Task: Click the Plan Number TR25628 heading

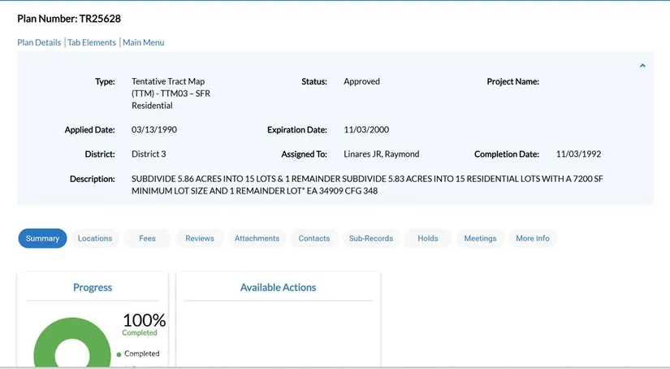Action: tap(69, 18)
